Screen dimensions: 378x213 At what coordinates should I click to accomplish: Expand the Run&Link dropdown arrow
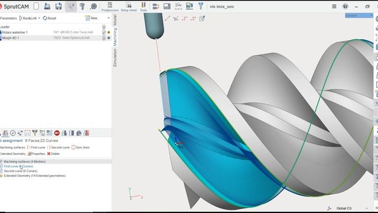tap(39, 18)
